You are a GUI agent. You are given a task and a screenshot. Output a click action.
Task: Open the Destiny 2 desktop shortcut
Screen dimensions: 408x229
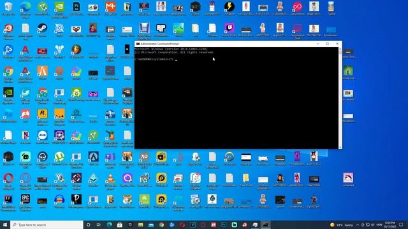click(x=59, y=52)
